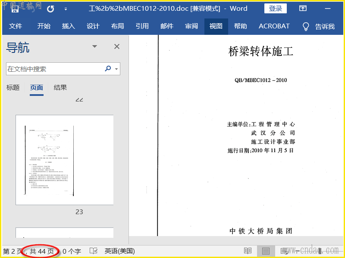This screenshot has height=258, width=345.
Task: Click the 施行日期 date line
Action: pos(260,150)
